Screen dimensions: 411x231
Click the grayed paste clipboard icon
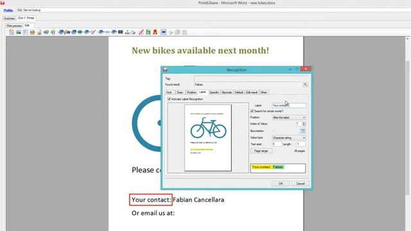click(x=184, y=32)
